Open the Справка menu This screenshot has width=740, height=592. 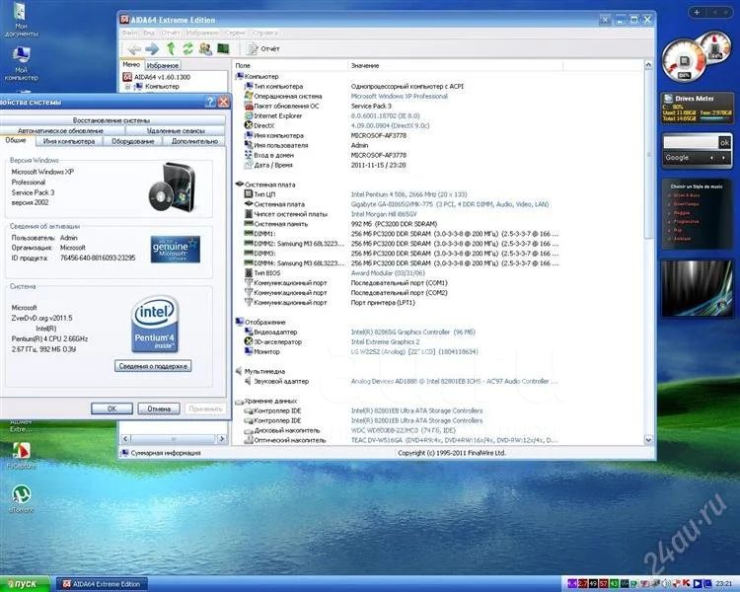(x=264, y=33)
